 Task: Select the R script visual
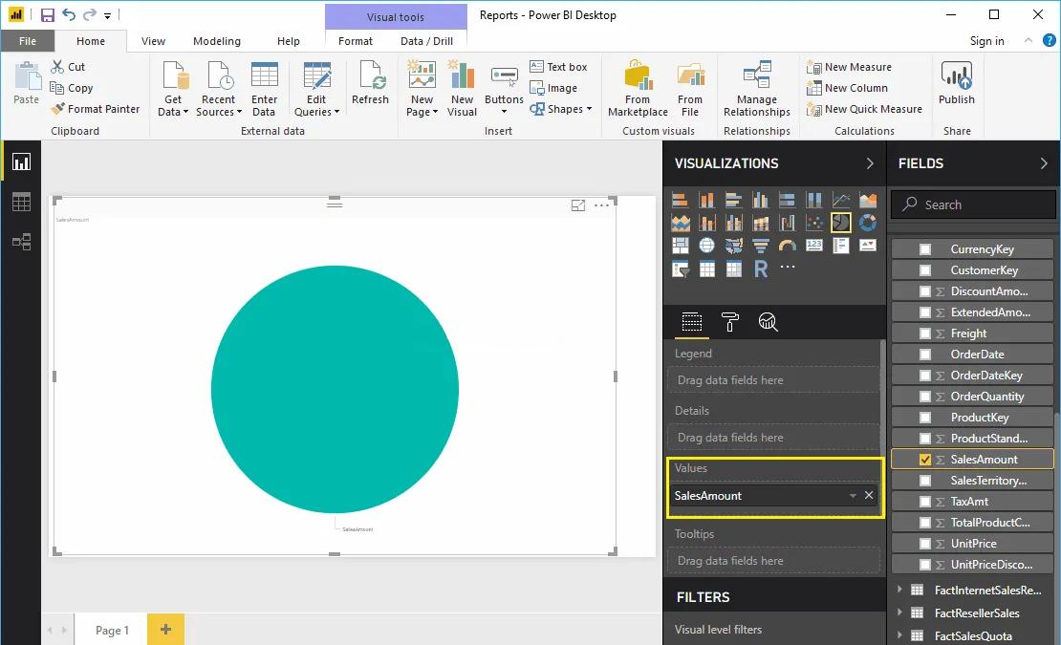(x=760, y=269)
